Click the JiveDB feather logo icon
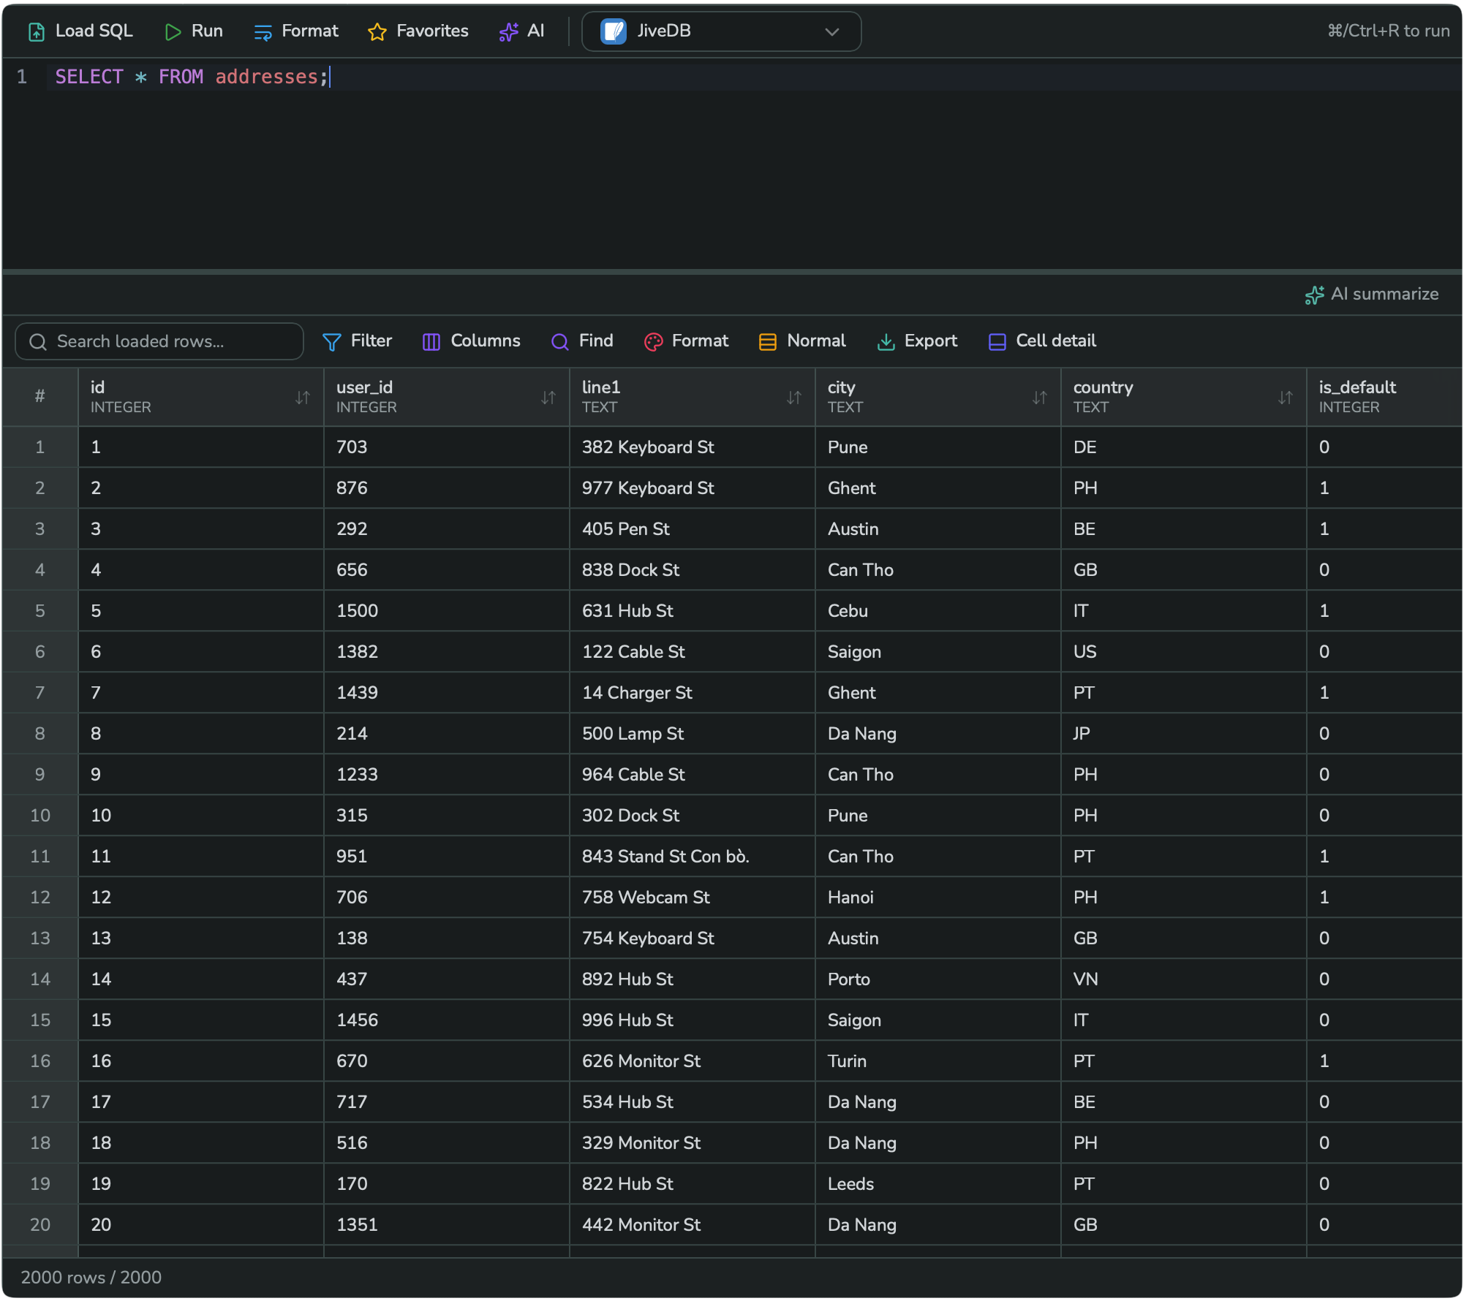Viewport: 1464px width, 1301px height. [x=614, y=31]
